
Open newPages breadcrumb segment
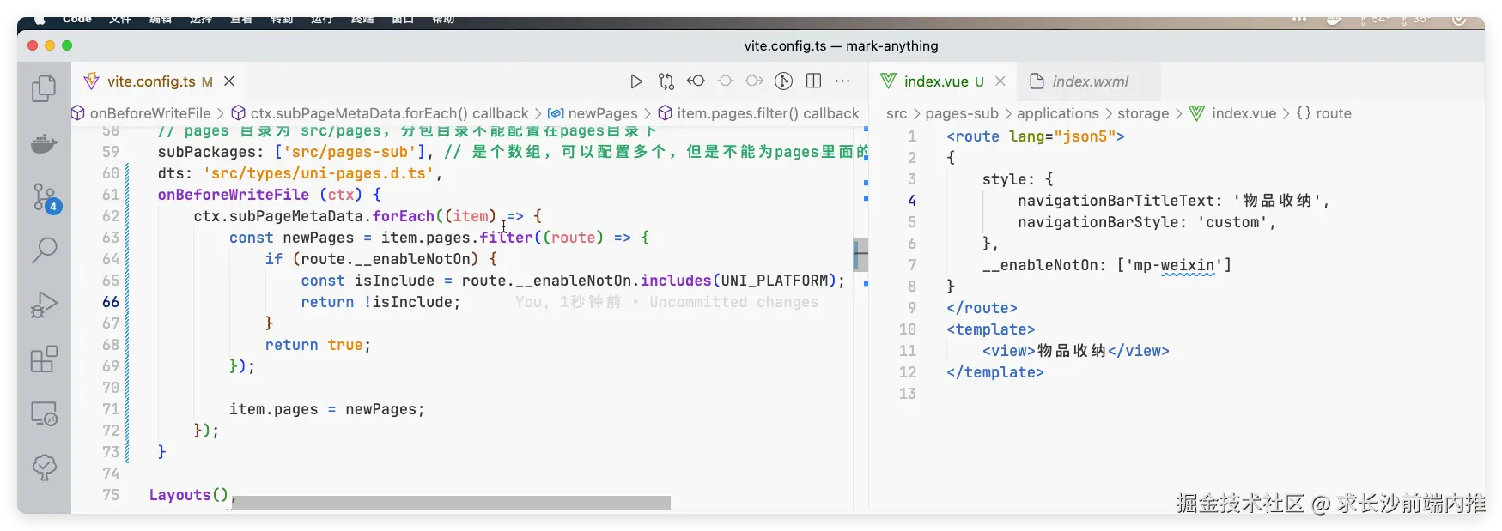point(603,113)
